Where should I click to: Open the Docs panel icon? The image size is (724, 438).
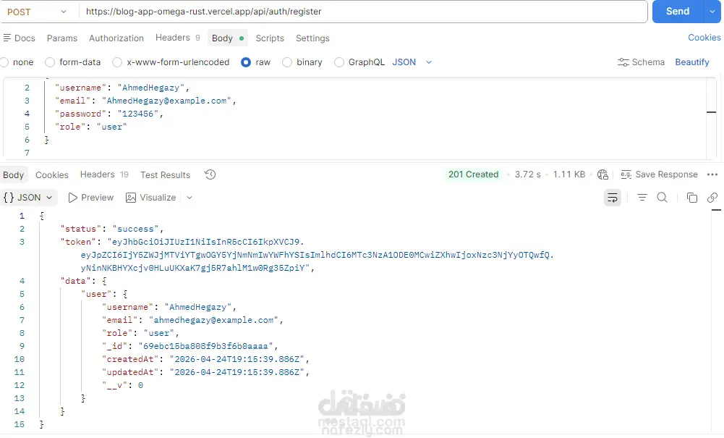(x=7, y=38)
